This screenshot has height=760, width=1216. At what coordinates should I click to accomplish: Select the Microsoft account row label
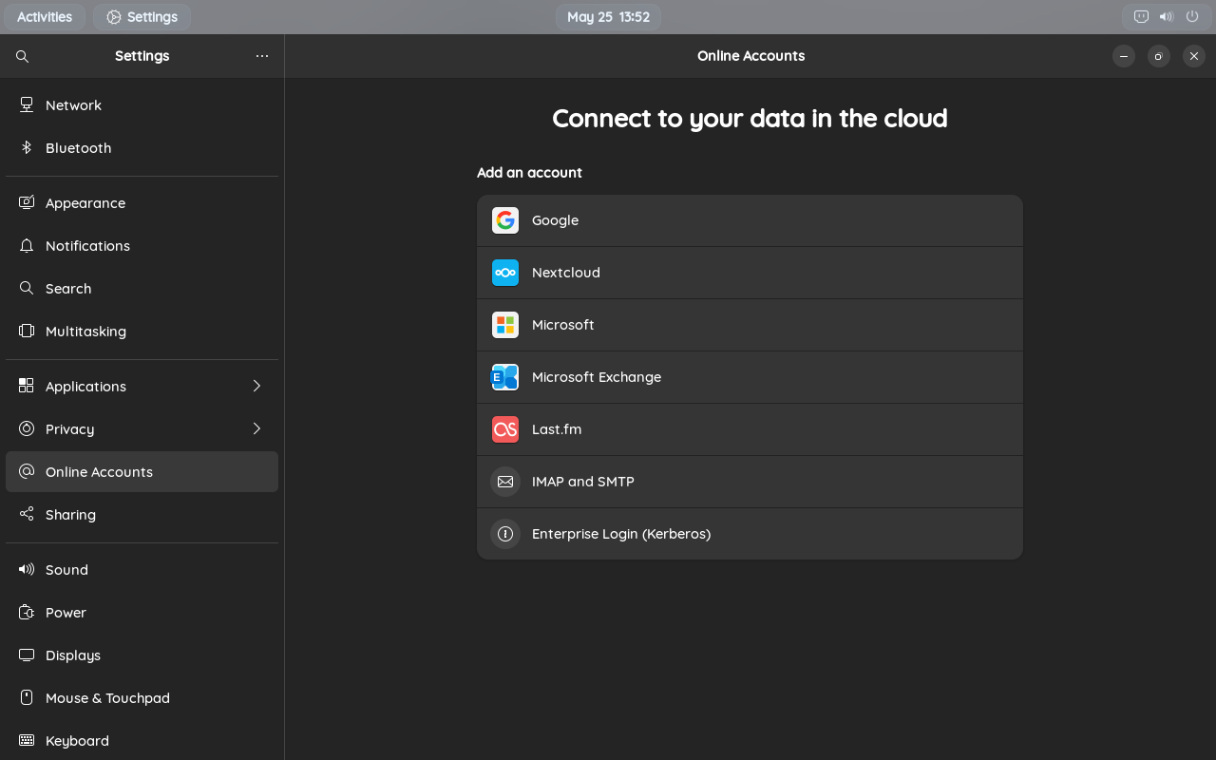pyautogui.click(x=563, y=325)
